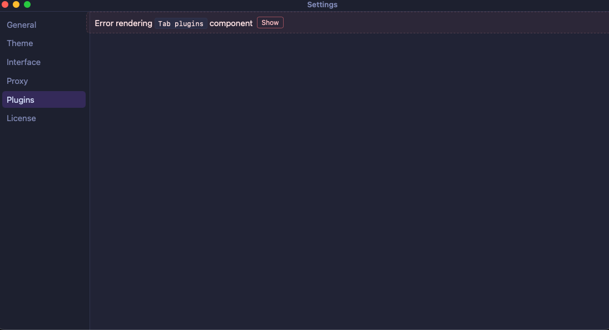Click empty title bar area left of Settings
The image size is (609, 330).
click(167, 4)
